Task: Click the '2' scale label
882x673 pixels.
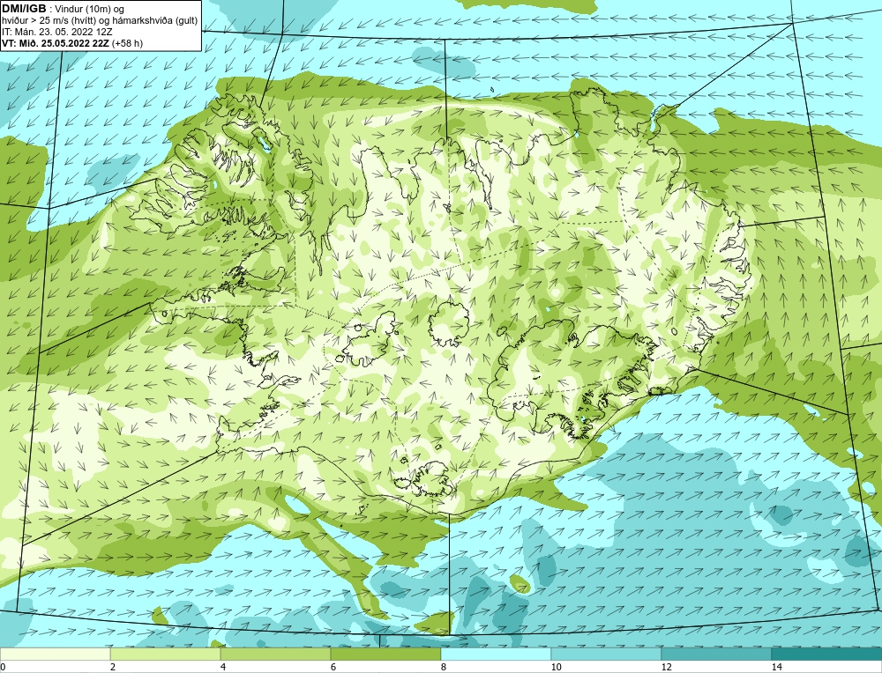Action: [113, 667]
